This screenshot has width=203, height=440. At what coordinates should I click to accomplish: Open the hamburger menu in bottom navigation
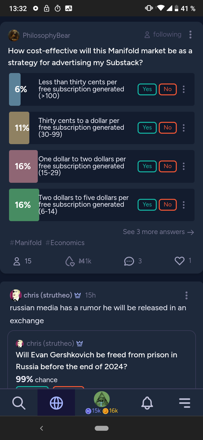point(185,403)
